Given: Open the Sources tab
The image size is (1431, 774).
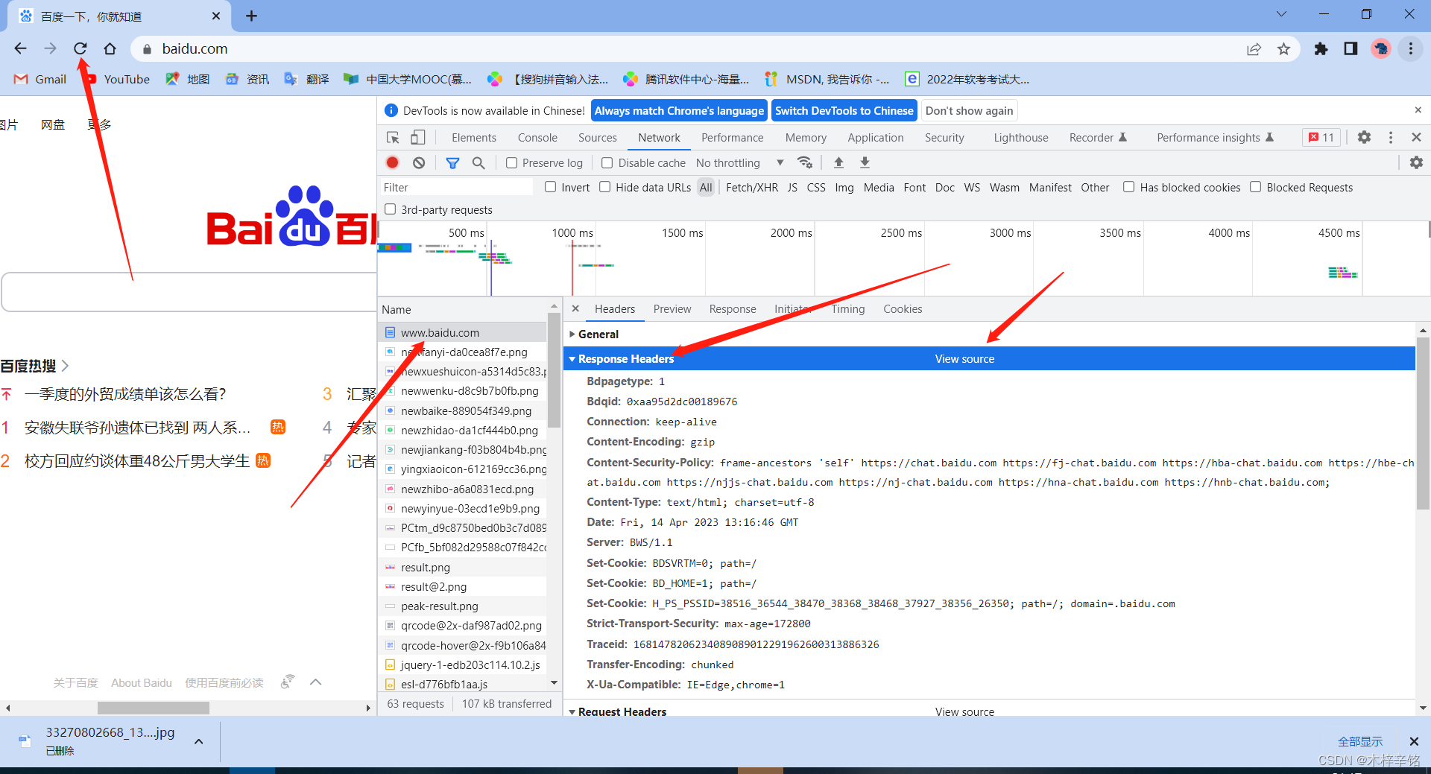Looking at the screenshot, I should [x=597, y=137].
